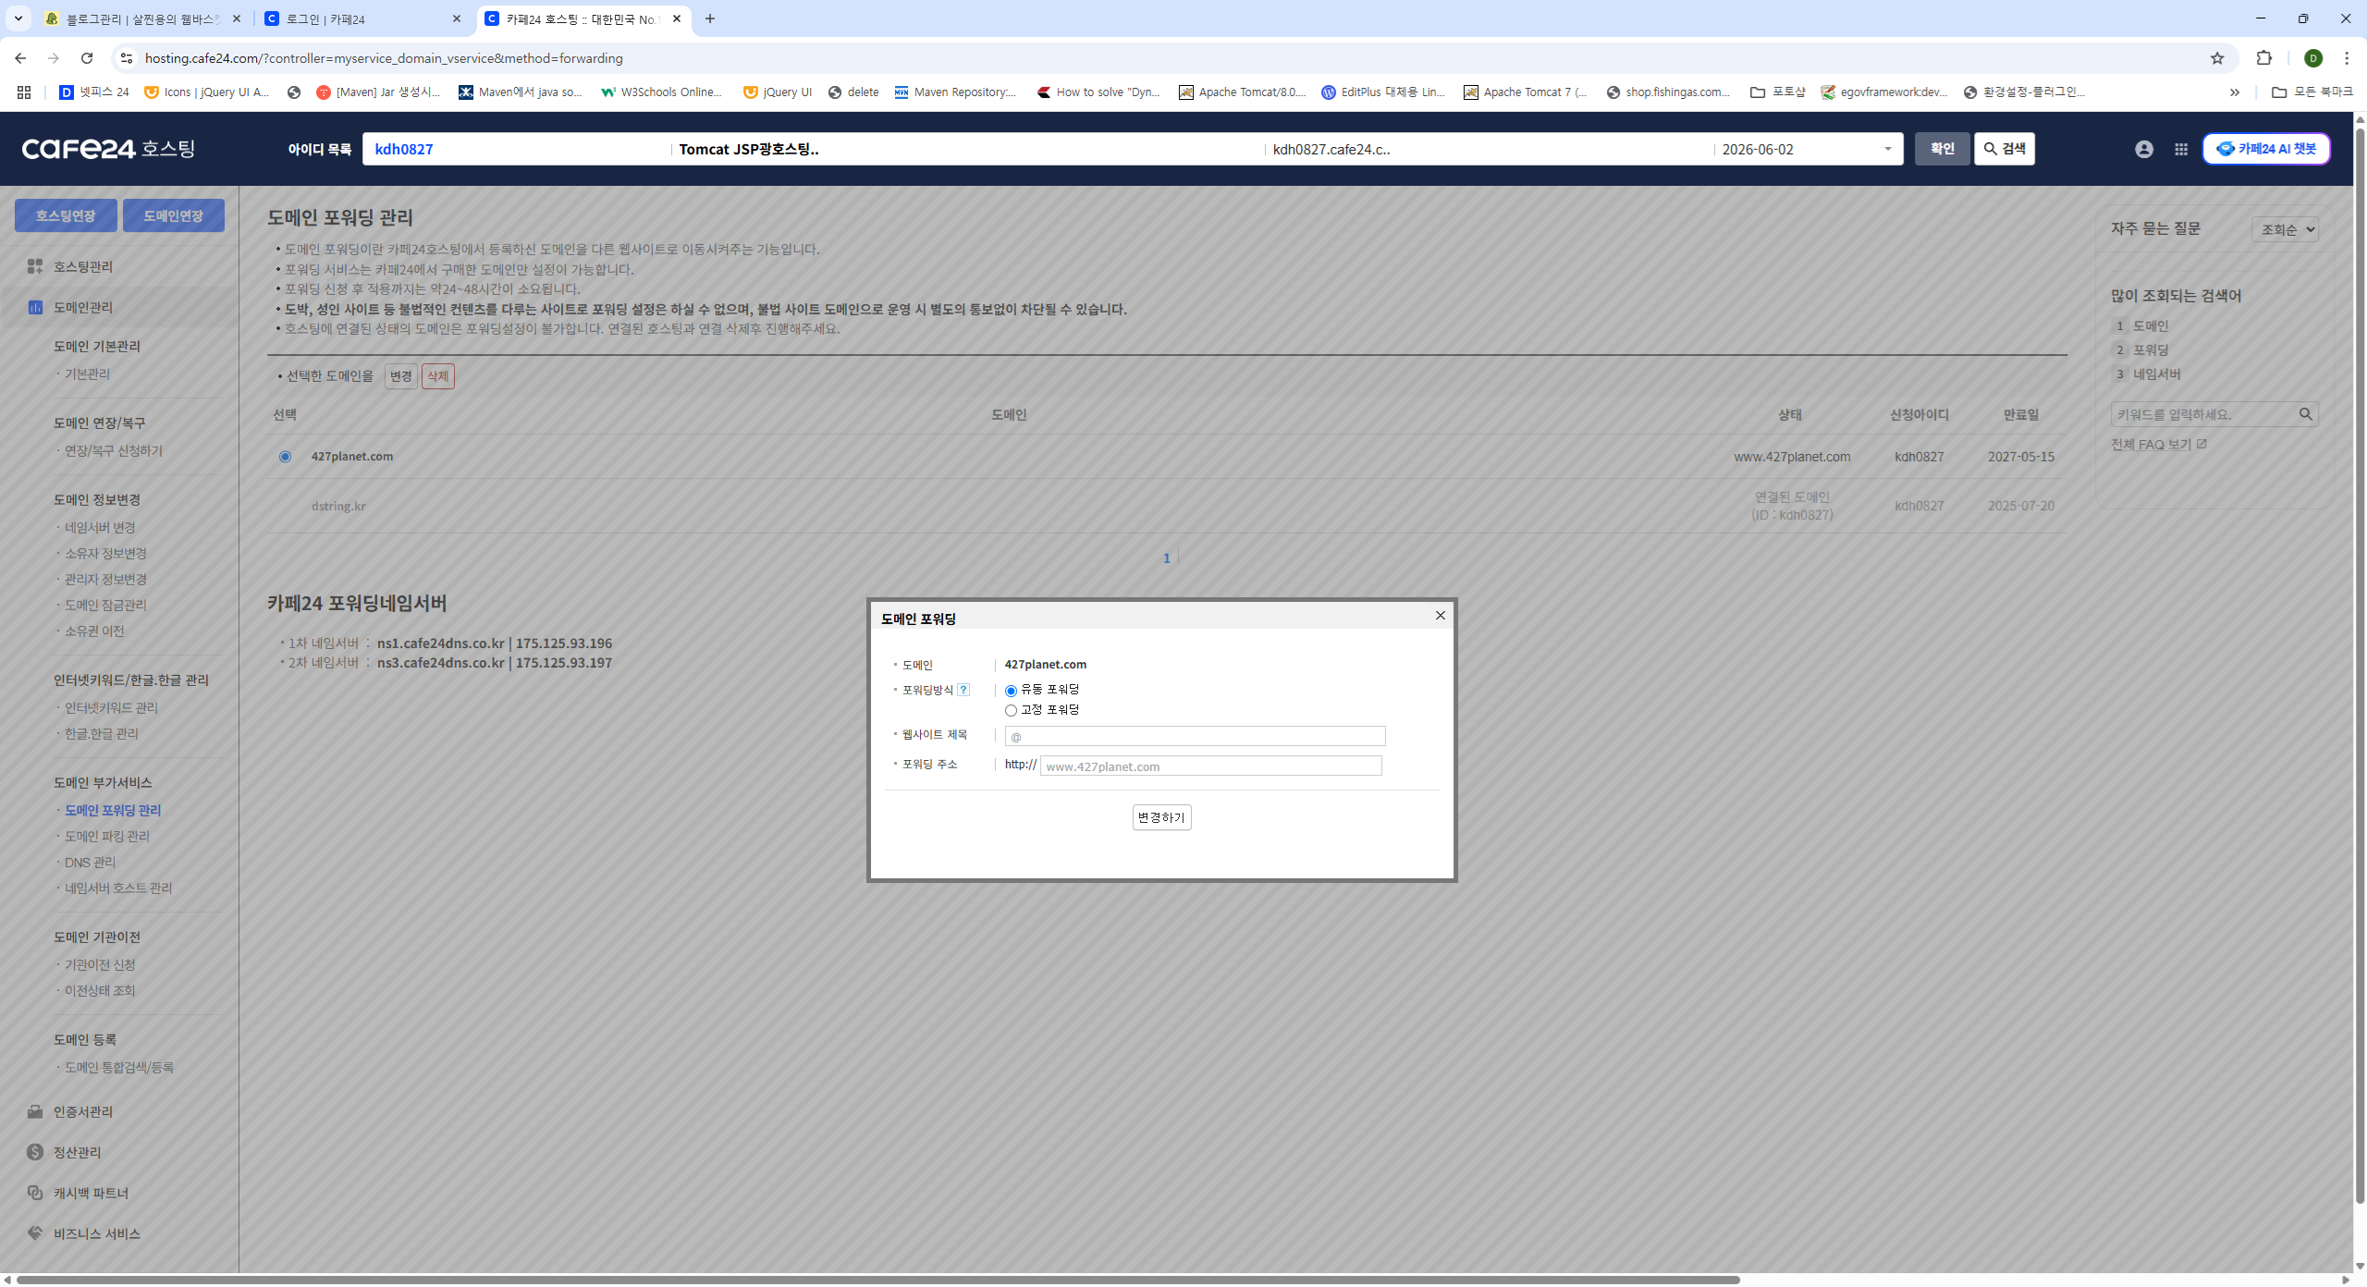Click the FAQ keyword search input
The height and width of the screenshot is (1287, 2367).
[2202, 414]
